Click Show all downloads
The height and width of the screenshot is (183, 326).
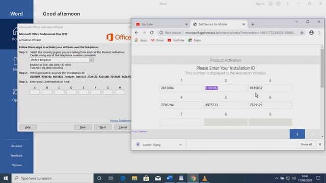(306, 144)
